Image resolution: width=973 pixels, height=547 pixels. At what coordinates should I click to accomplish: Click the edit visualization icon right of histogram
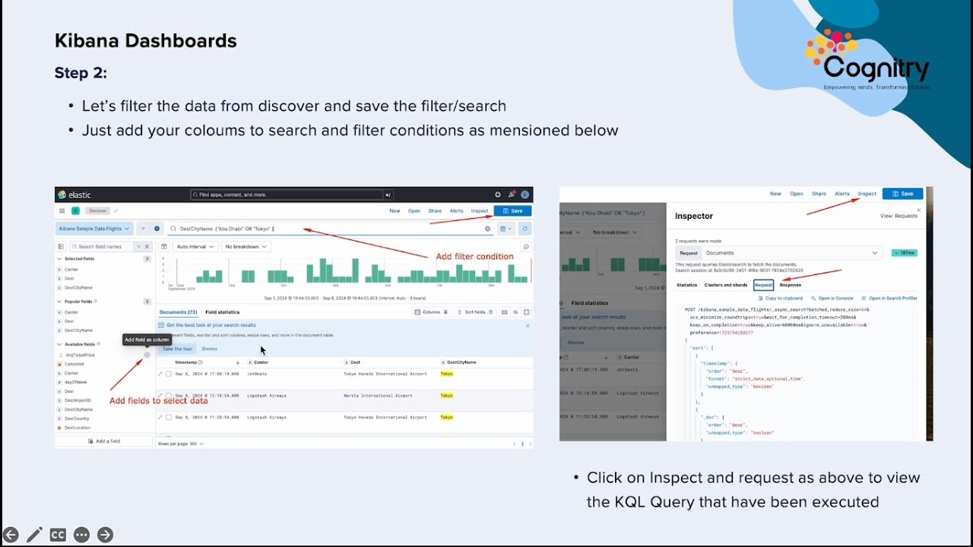[526, 247]
